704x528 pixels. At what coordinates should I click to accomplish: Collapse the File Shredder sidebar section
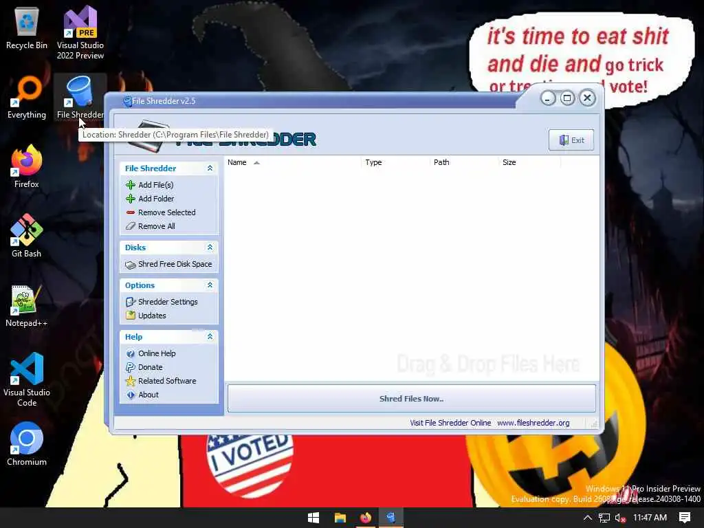(x=210, y=168)
